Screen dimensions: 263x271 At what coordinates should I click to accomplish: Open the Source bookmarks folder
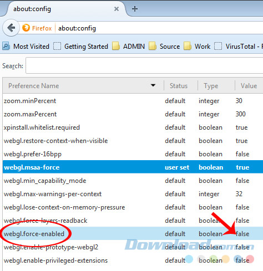tap(164, 46)
